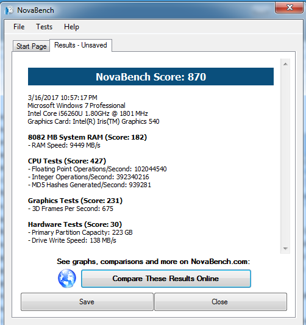Click the scrollbar up arrow
This screenshot has width=306, height=325.
click(285, 64)
